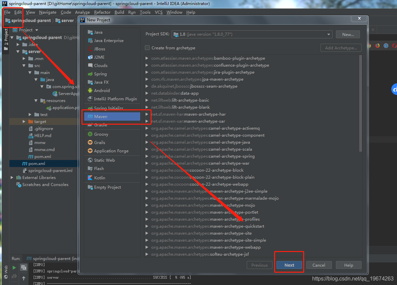Click the up arrow icon in Run panel
This screenshot has width=397, height=285.
[x=24, y=278]
